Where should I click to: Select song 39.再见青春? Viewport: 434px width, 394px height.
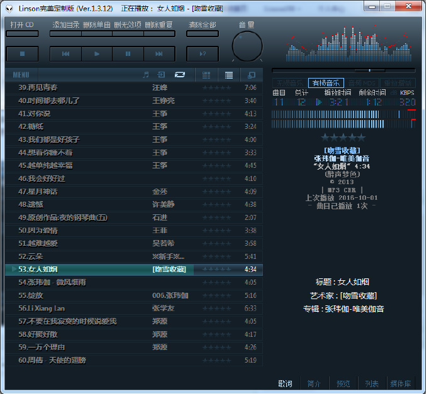tap(134, 87)
